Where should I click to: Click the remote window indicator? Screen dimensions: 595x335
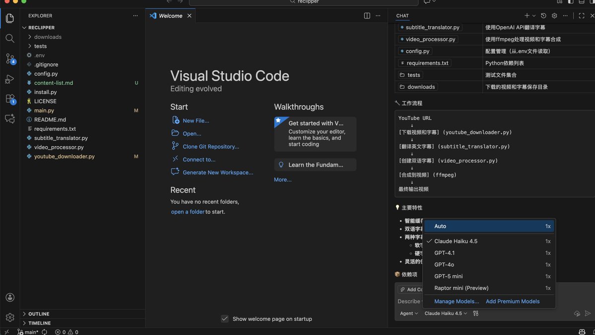(x=6, y=332)
